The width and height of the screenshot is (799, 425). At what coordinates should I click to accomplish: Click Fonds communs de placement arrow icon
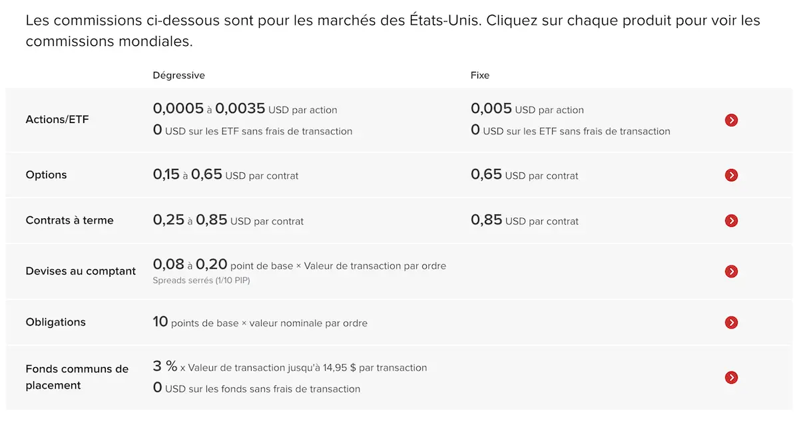click(x=731, y=378)
